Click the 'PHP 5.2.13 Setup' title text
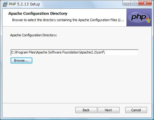Screen dimensions: 154x120 tap(24, 4)
